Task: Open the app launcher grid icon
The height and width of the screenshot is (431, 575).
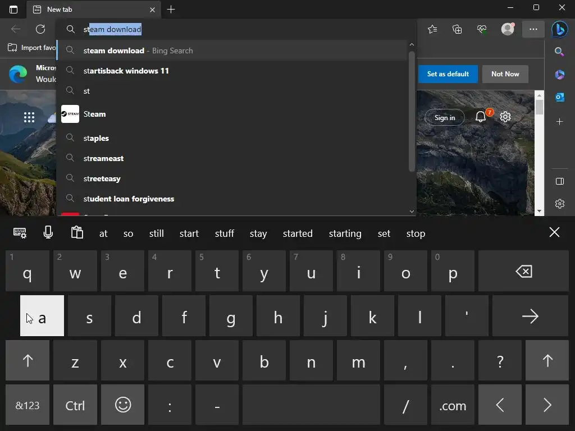Action: 29,117
